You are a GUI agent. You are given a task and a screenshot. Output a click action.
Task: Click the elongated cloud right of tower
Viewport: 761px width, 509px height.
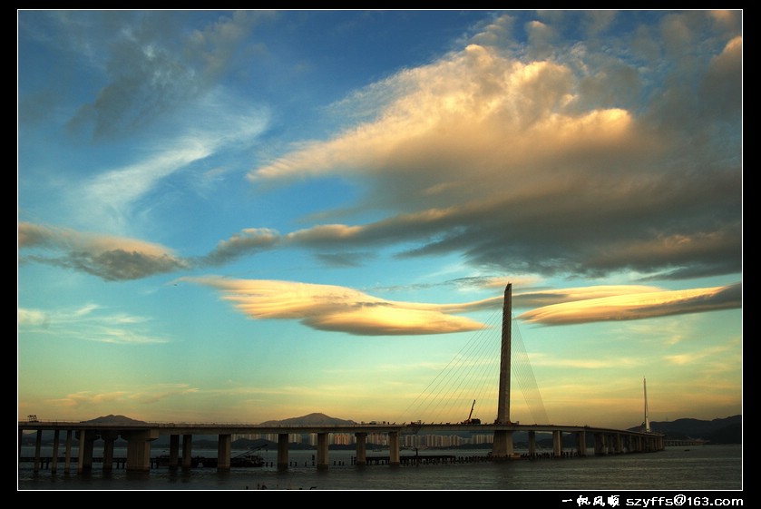(x=626, y=304)
